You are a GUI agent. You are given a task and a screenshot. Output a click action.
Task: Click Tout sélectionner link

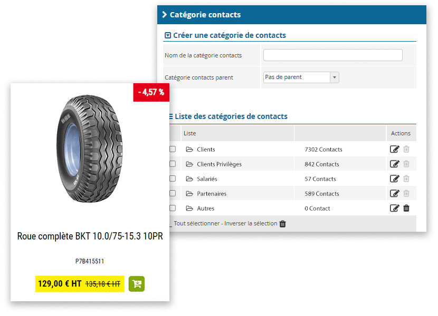(197, 223)
